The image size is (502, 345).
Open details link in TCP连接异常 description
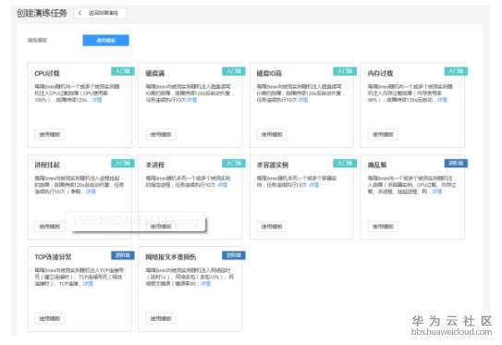pyautogui.click(x=88, y=284)
